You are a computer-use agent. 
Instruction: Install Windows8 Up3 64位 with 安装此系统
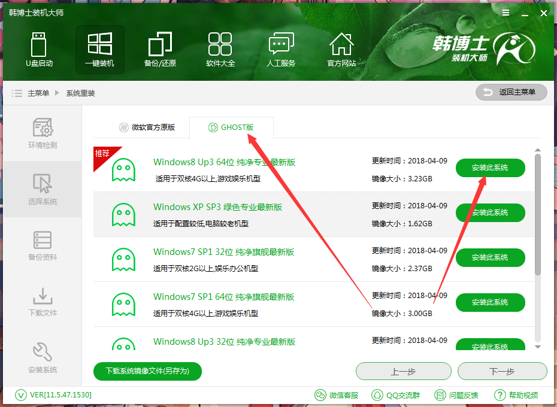point(490,168)
